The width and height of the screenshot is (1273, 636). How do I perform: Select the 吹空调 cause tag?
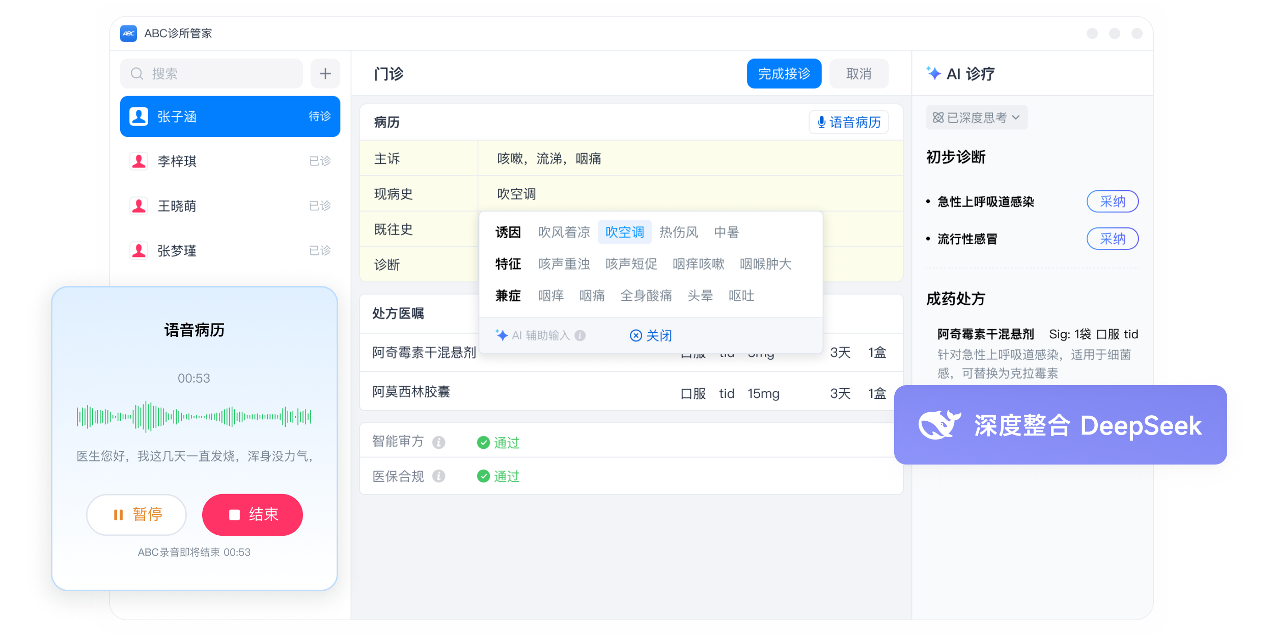[624, 233]
